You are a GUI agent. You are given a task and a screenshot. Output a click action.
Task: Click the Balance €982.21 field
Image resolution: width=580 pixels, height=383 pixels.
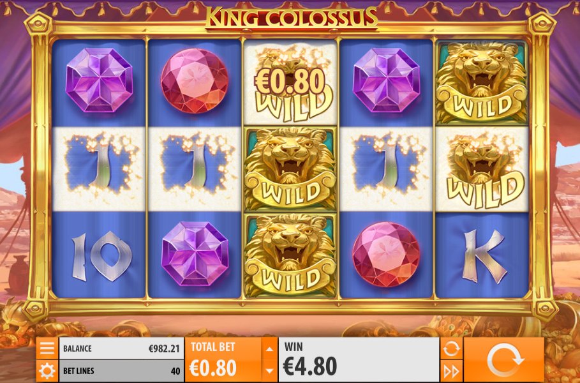121,349
